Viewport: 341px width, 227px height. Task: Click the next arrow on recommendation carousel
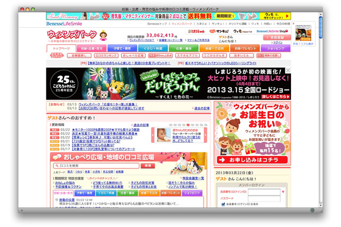tap(205, 135)
